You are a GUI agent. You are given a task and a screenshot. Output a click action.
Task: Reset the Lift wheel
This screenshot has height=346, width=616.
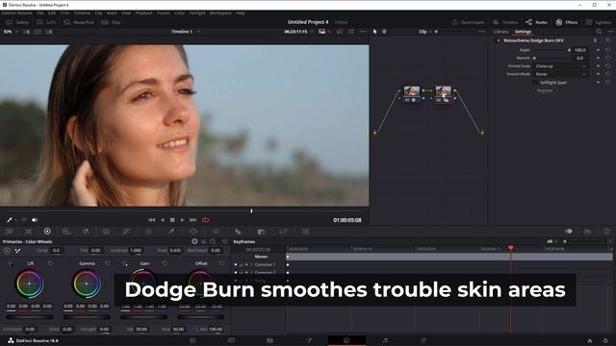[50, 263]
